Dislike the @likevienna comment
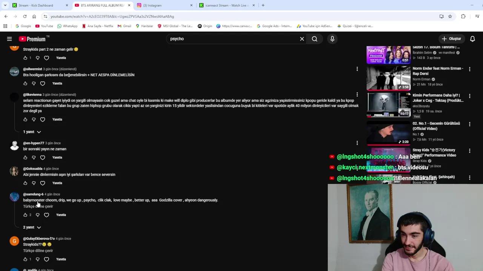Viewport: 483px width, 271px height. click(34, 120)
